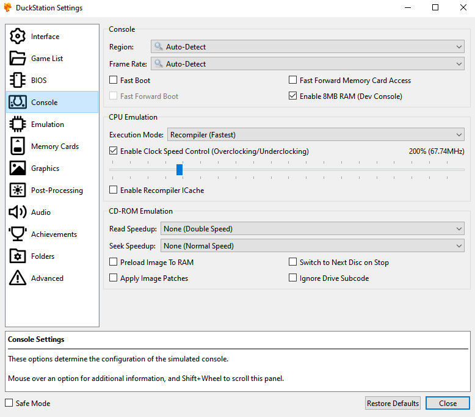The height and width of the screenshot is (417, 475).
Task: Select the Post-Processing brightness icon
Action: [18, 190]
